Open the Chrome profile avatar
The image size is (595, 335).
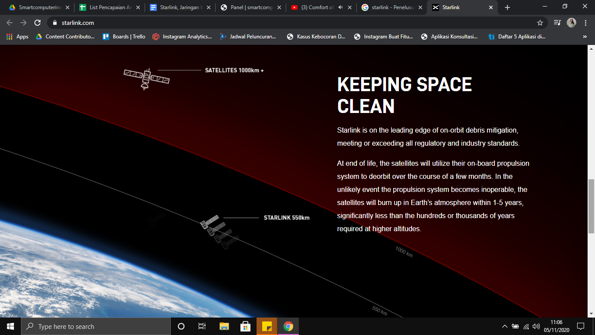tap(571, 23)
